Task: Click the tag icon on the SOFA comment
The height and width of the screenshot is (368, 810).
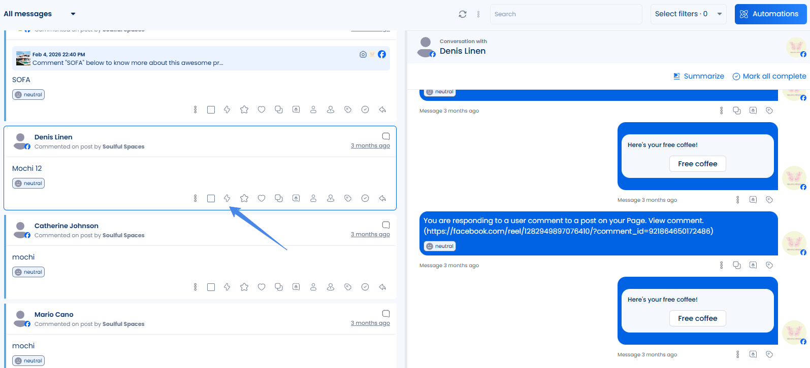Action: click(348, 109)
